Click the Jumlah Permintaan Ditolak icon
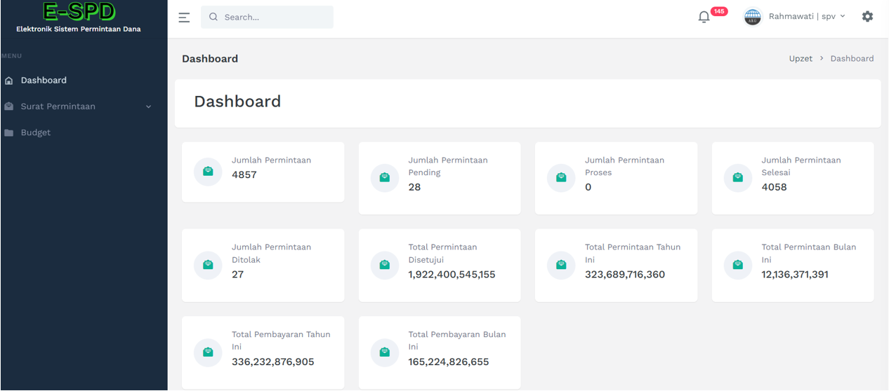Viewport: 889px width, 391px height. tap(208, 265)
